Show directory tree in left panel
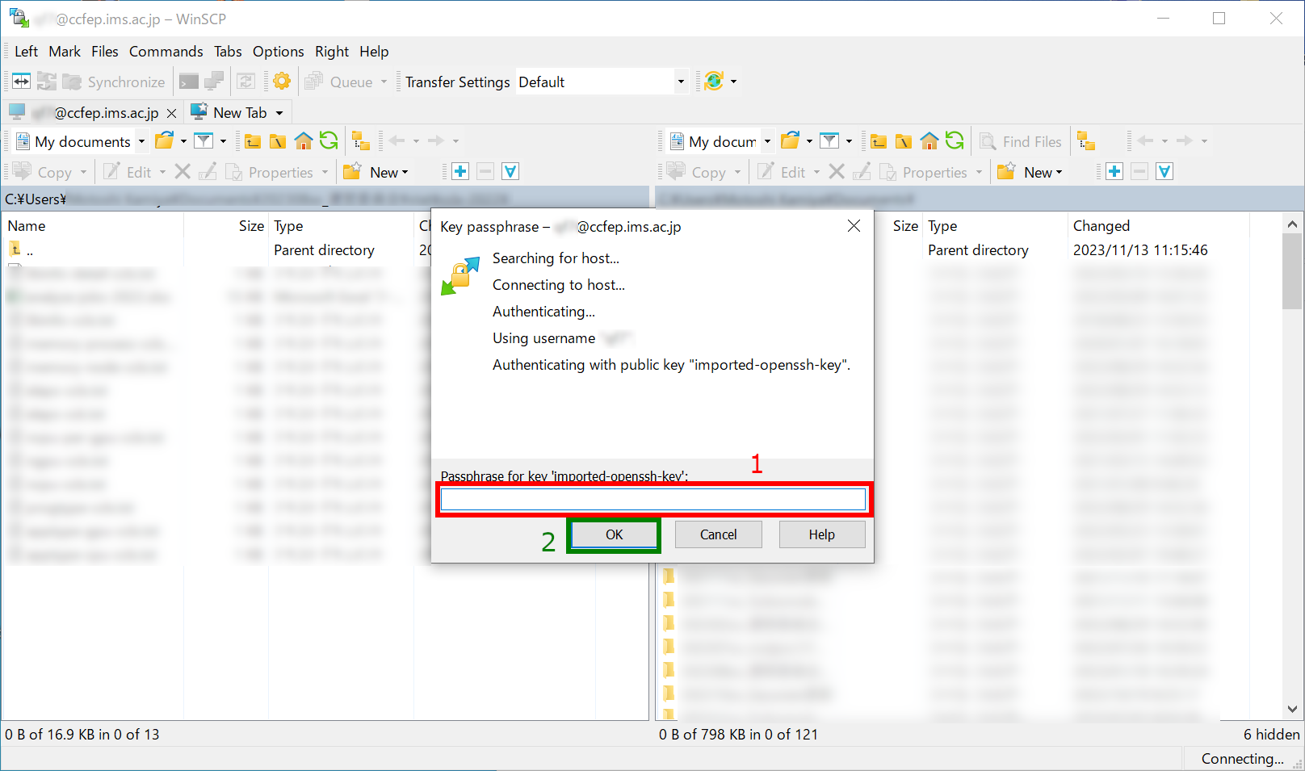The width and height of the screenshot is (1305, 771). [361, 141]
